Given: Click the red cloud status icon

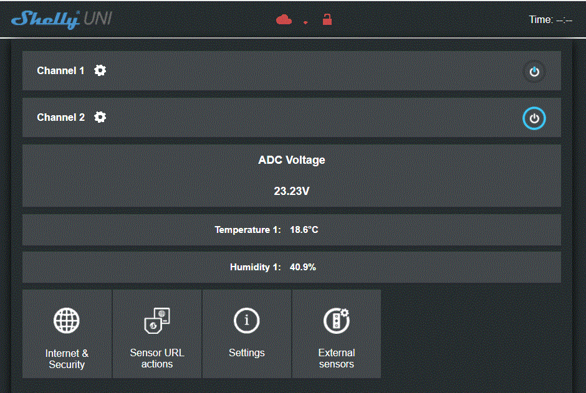Looking at the screenshot, I should click(x=284, y=20).
